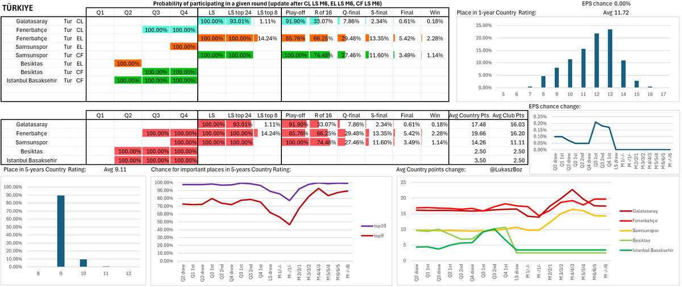Select cyan Q3 100.00% cell of Fenerbahçe Tur CL
Screen dimensions: 682x287
pos(156,30)
